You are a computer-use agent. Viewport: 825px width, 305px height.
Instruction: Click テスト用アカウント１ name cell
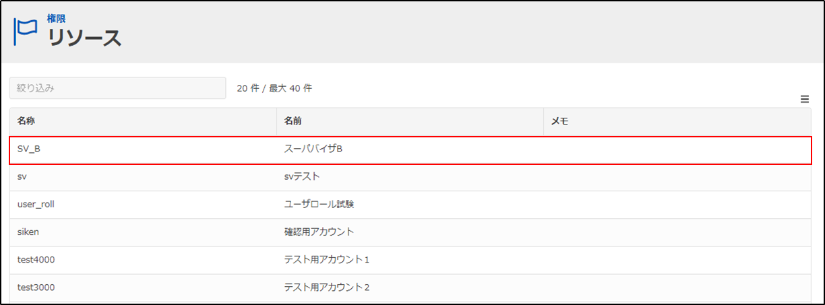[x=327, y=259]
